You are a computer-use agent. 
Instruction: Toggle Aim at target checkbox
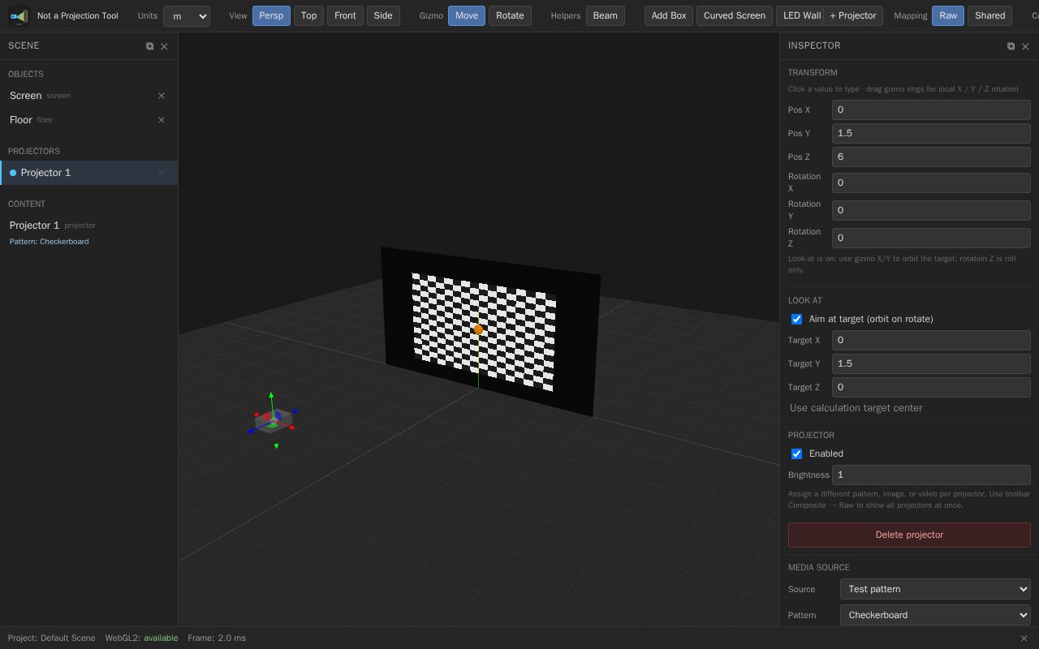796,319
